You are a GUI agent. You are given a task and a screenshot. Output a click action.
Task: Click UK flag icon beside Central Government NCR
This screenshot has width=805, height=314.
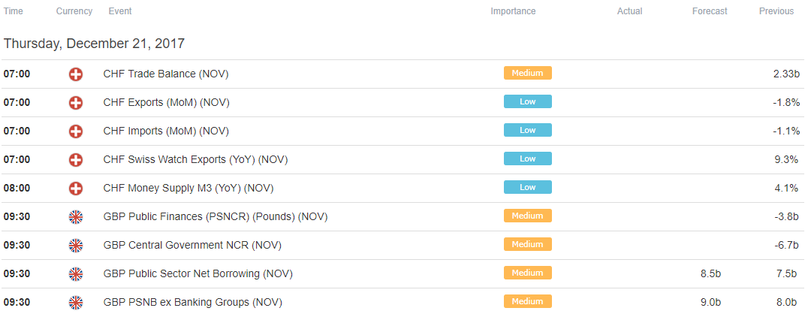(x=75, y=246)
